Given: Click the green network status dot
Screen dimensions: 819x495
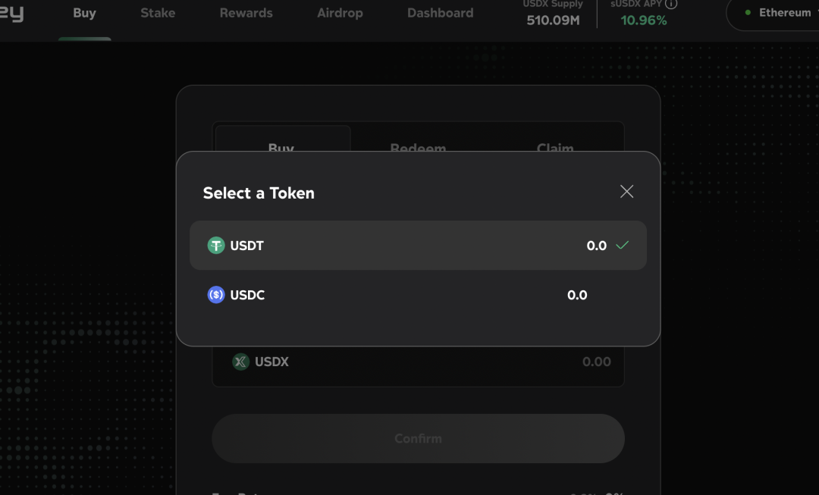Looking at the screenshot, I should [749, 12].
